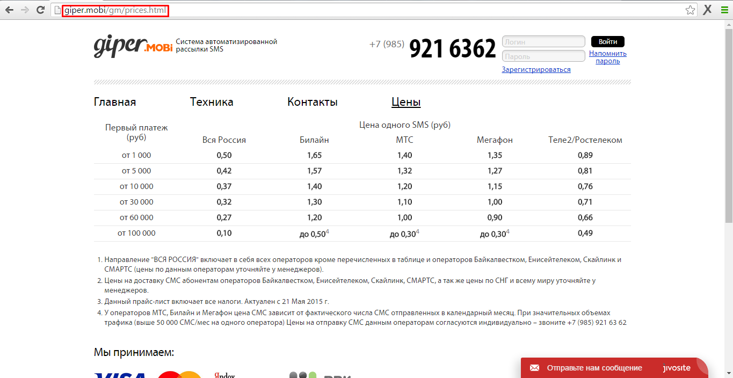Click the до 0,50 Билайн price cell

pos(314,234)
